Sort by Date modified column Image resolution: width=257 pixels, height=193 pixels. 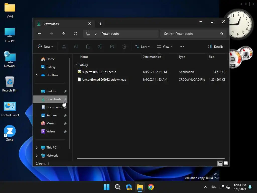coord(159,57)
